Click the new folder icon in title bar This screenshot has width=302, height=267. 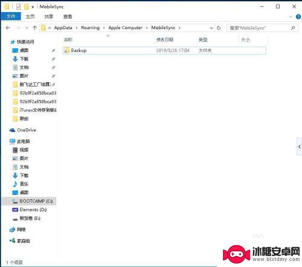[27, 7]
